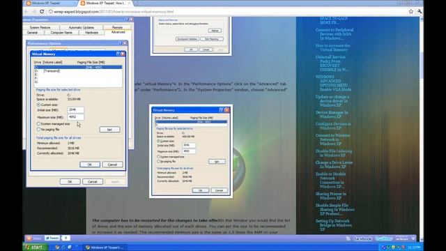Open 'Change a Drive Letter' sidebar link

click(334, 165)
